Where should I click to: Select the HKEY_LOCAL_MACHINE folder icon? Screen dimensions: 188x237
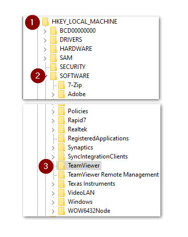tap(45, 22)
